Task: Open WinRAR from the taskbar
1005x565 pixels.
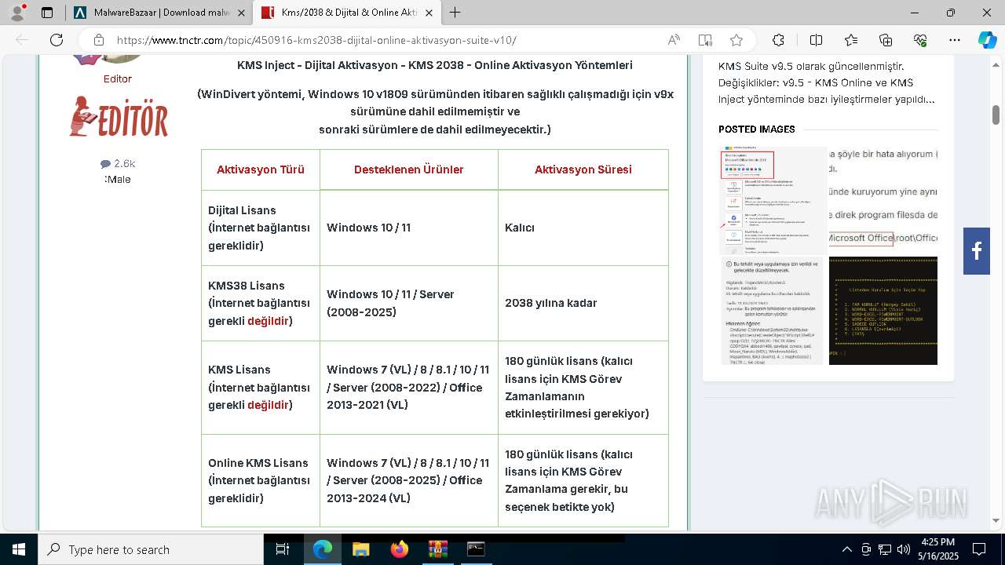Action: 437,549
